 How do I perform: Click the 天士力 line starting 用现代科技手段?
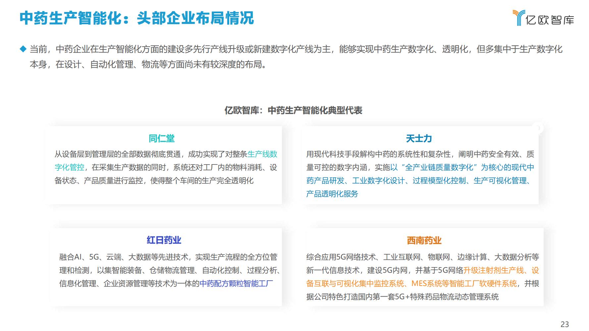(x=420, y=154)
